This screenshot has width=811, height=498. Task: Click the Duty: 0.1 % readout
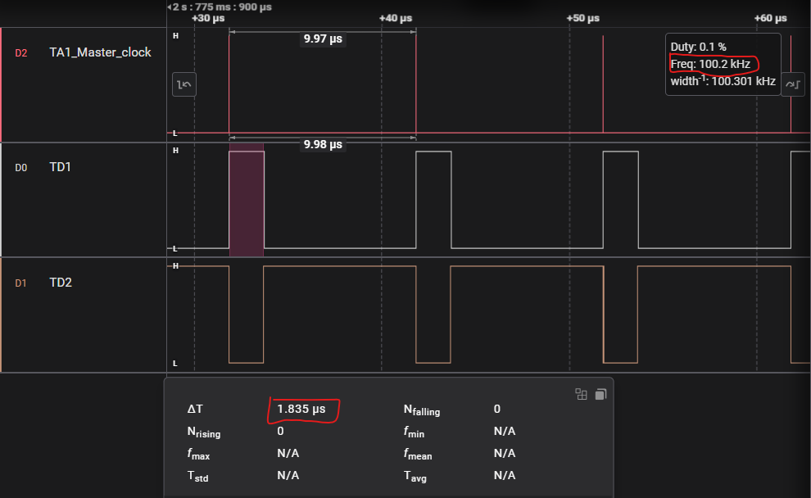pos(698,47)
